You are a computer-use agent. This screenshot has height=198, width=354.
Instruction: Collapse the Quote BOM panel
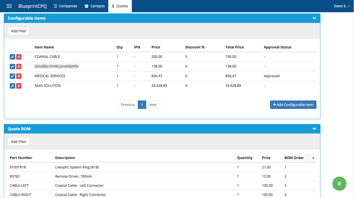pyautogui.click(x=314, y=129)
